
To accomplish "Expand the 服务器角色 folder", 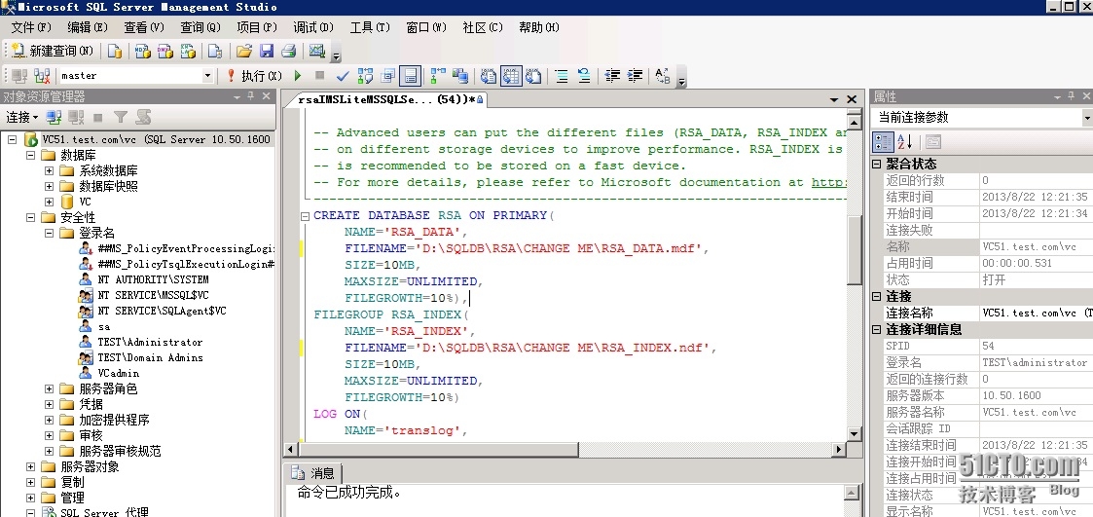I will pos(49,388).
